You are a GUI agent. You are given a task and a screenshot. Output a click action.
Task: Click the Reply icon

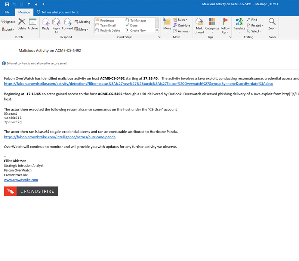pyautogui.click(x=46, y=24)
